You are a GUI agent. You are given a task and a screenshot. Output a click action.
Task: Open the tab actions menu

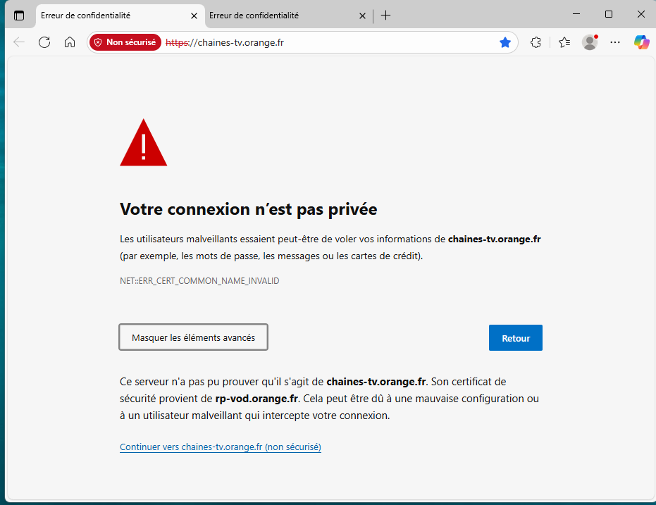coord(19,14)
